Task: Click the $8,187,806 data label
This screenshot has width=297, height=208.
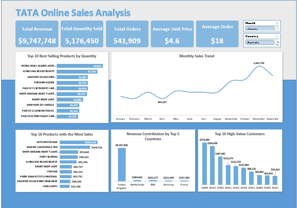Action: pyautogui.click(x=121, y=145)
